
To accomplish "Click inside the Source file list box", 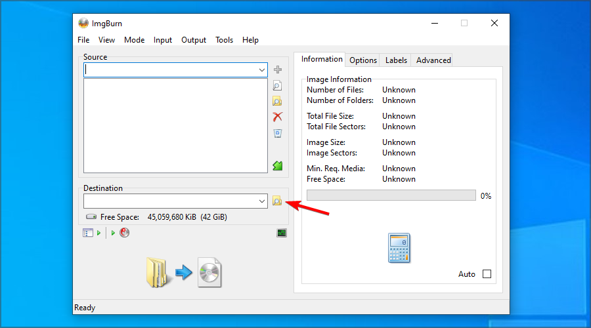I will [x=175, y=125].
